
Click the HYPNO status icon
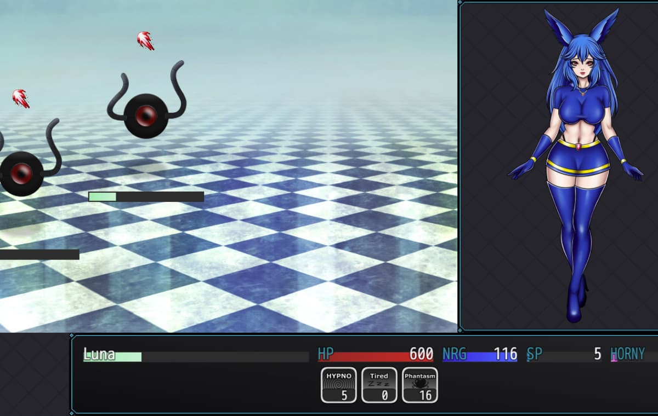tap(339, 385)
